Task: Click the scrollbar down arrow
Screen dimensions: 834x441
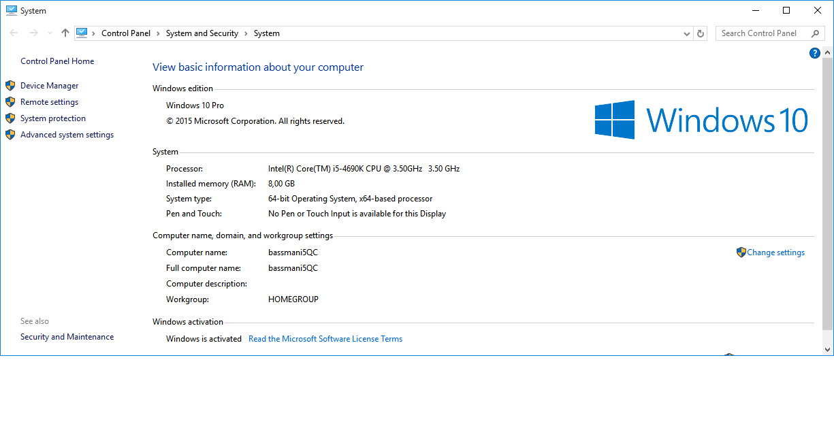Action: click(x=828, y=349)
